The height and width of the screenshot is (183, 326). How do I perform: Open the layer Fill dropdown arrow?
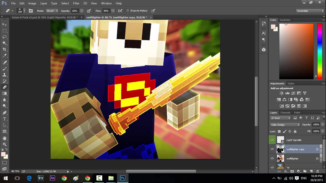point(323,131)
